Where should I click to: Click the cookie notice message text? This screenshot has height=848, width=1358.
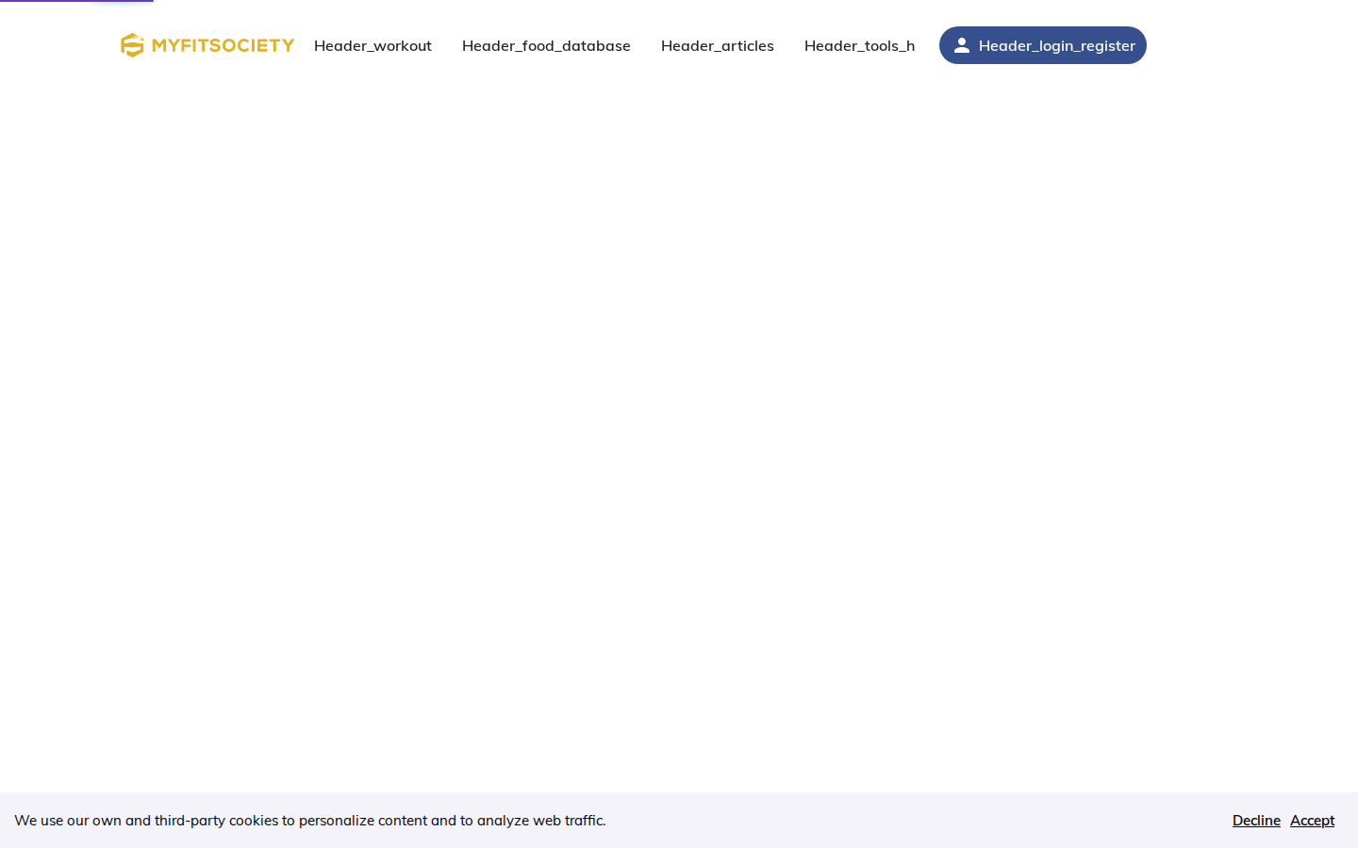pyautogui.click(x=310, y=820)
